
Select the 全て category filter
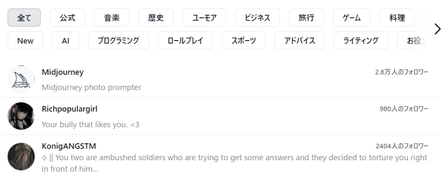tap(24, 17)
